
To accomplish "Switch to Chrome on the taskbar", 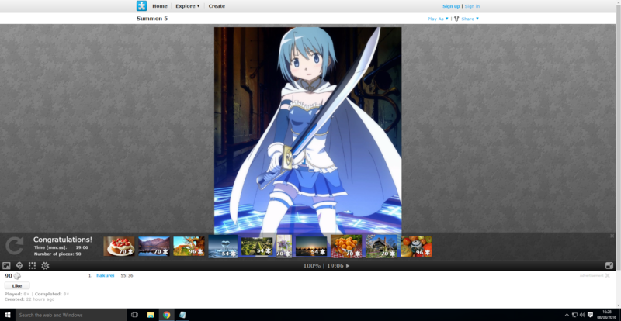I will [x=166, y=315].
